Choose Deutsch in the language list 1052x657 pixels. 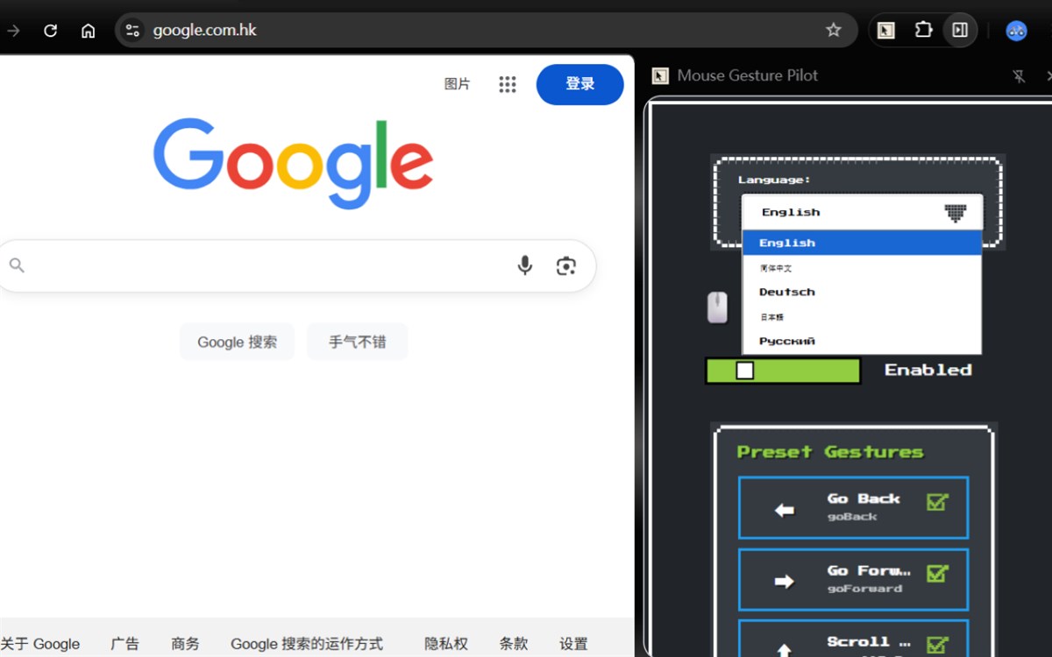point(862,292)
